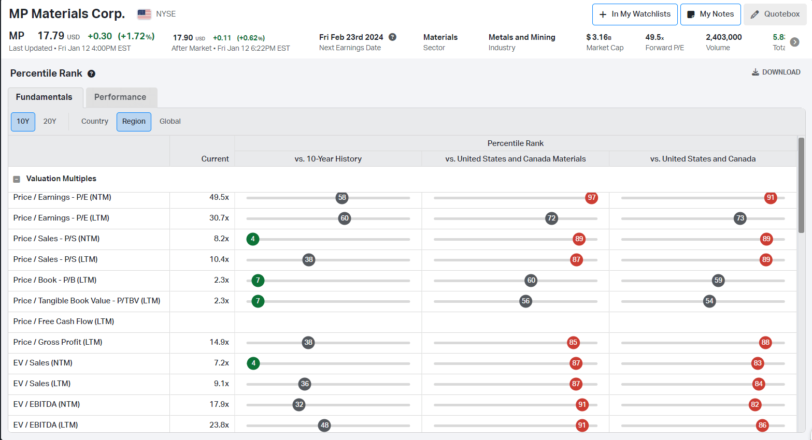Open My Notes
This screenshot has height=440, width=812.
pos(710,14)
